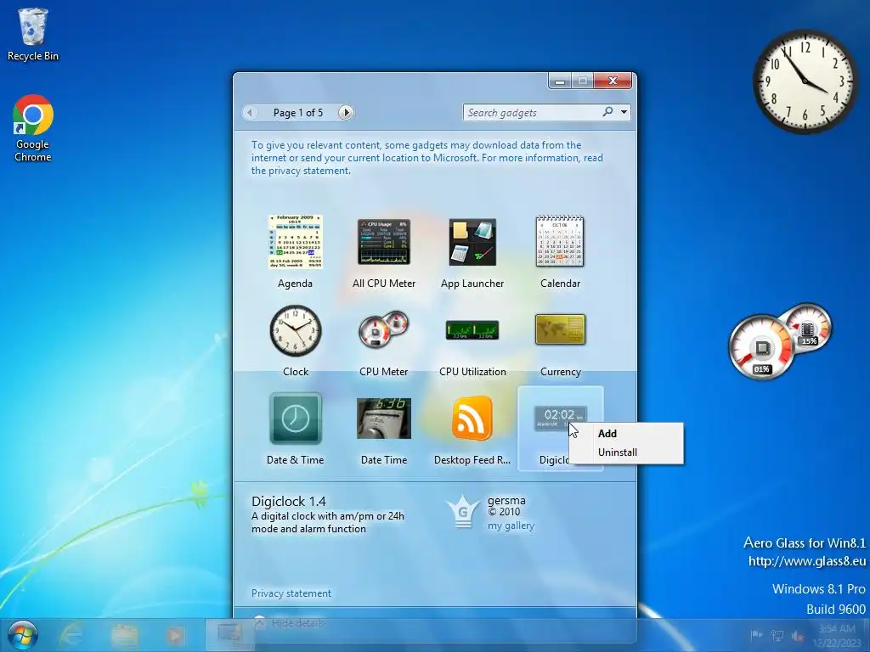Click the analog clock gadget on the desktop
870x652 pixels.
click(805, 81)
